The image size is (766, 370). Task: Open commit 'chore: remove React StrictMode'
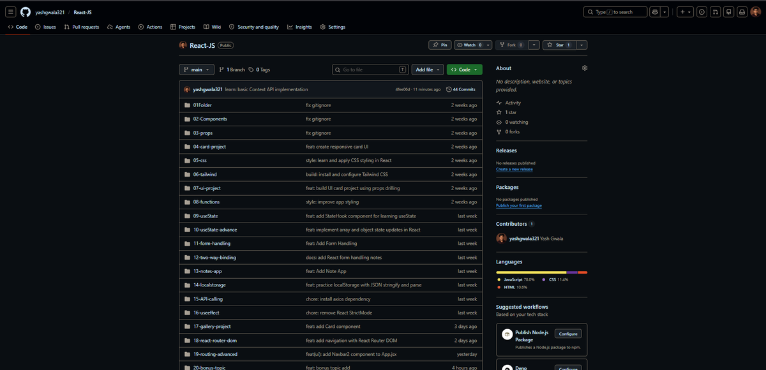coord(338,313)
